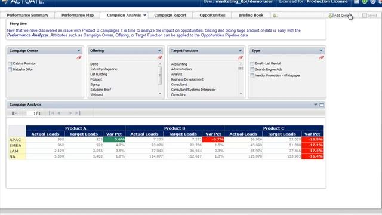Check the Catrina Rushton checkbox
Viewport: 382px width, 215px height.
coord(10,64)
